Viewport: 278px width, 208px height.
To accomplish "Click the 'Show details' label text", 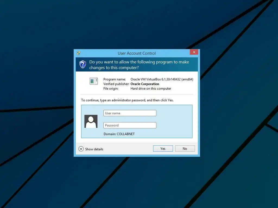I will point(94,149).
